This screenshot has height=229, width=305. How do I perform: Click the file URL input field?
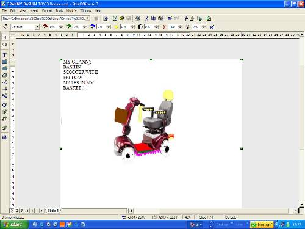coord(44,18)
